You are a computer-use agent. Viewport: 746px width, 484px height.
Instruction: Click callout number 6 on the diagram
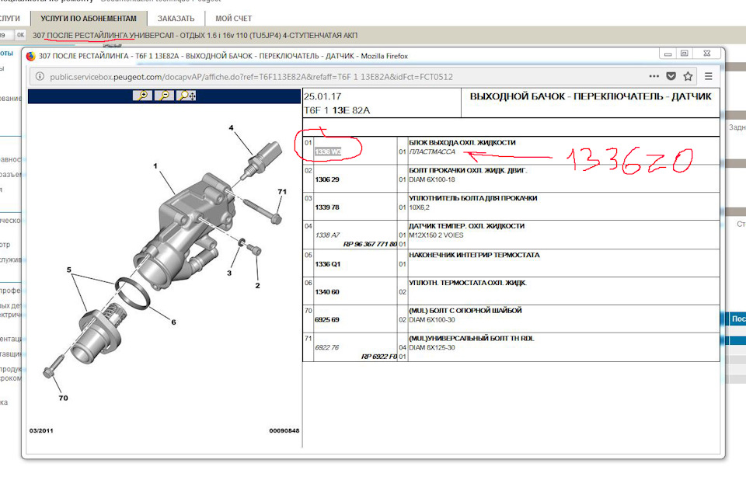point(173,322)
